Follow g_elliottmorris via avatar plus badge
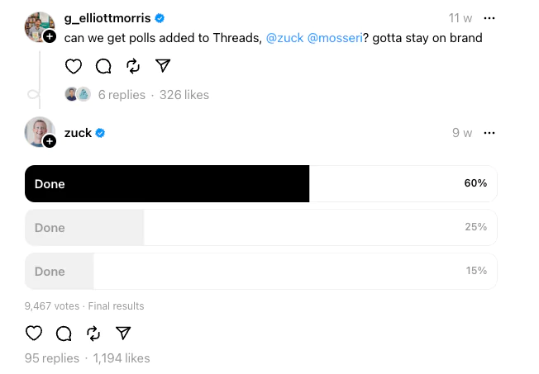Screen dimensions: 539x374 coord(50,37)
